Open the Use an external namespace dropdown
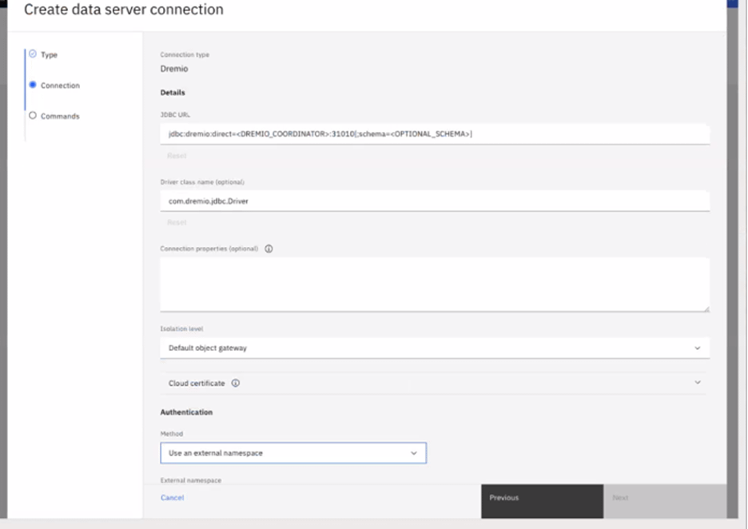This screenshot has height=529, width=748. click(292, 453)
